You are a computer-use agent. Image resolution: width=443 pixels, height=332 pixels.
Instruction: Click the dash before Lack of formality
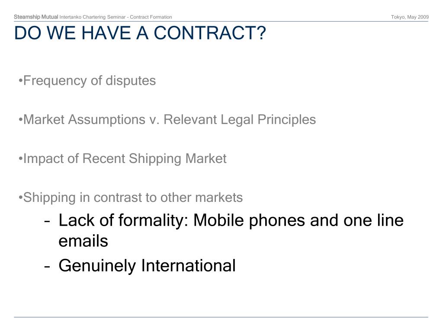[x=47, y=221]
